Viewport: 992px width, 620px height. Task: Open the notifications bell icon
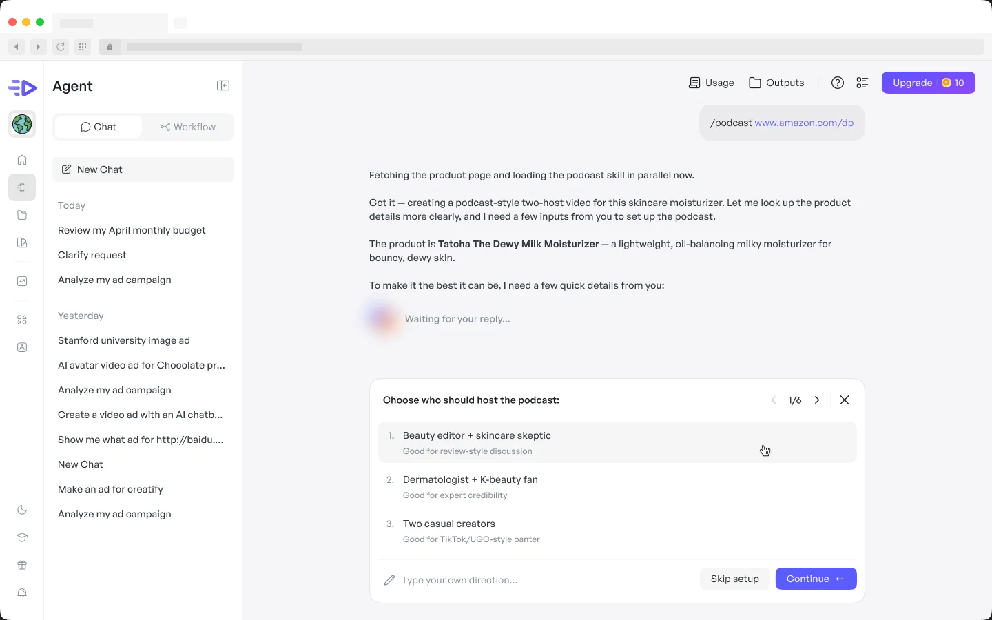(x=22, y=592)
